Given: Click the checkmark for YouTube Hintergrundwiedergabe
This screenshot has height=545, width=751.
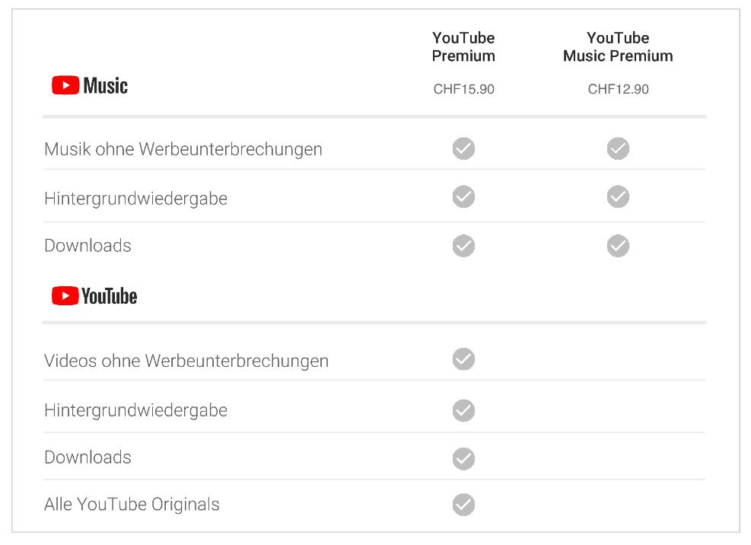Looking at the screenshot, I should click(x=463, y=410).
